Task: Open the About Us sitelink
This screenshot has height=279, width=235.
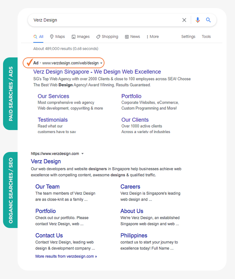Action: (x=132, y=211)
